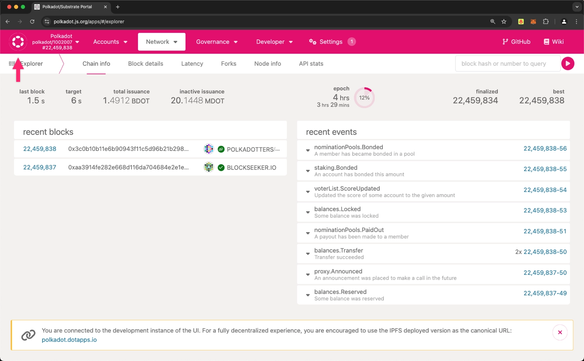Expand the balances.Reserved event
The height and width of the screenshot is (361, 584).
(308, 295)
